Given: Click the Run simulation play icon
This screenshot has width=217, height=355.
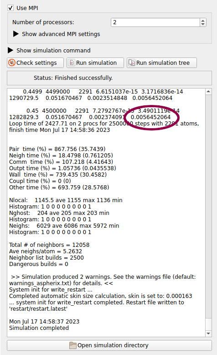Looking at the screenshot, I should click(72, 63).
